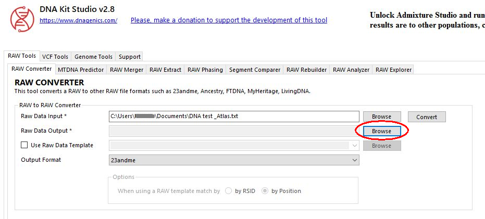Click the circled Browse button for output
This screenshot has width=485, height=219.
coord(381,131)
